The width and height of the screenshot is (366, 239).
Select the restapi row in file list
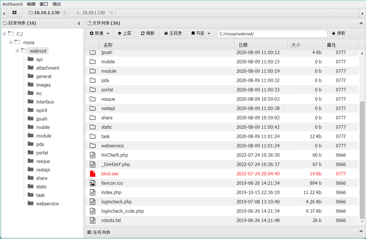tap(222, 108)
